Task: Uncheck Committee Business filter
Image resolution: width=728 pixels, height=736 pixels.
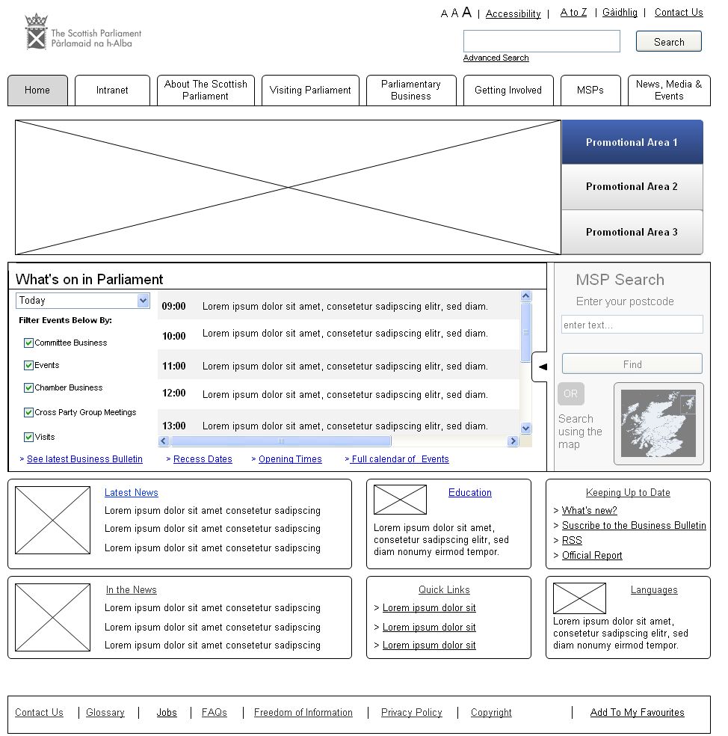Action: coord(29,343)
